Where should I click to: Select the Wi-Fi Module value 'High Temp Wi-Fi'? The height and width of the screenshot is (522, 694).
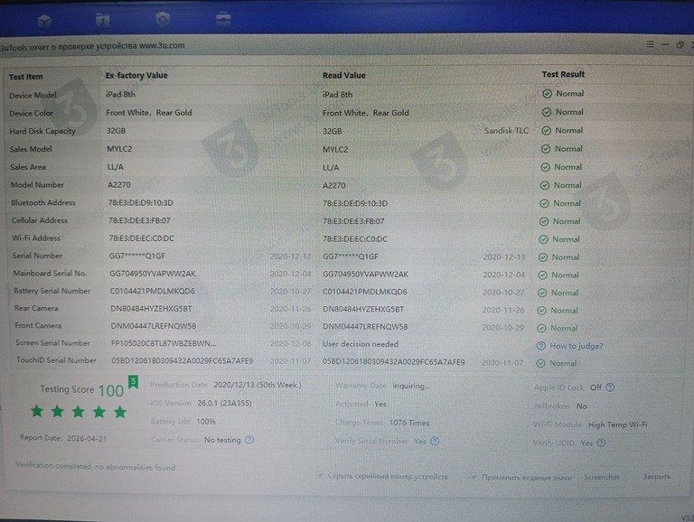tap(617, 424)
